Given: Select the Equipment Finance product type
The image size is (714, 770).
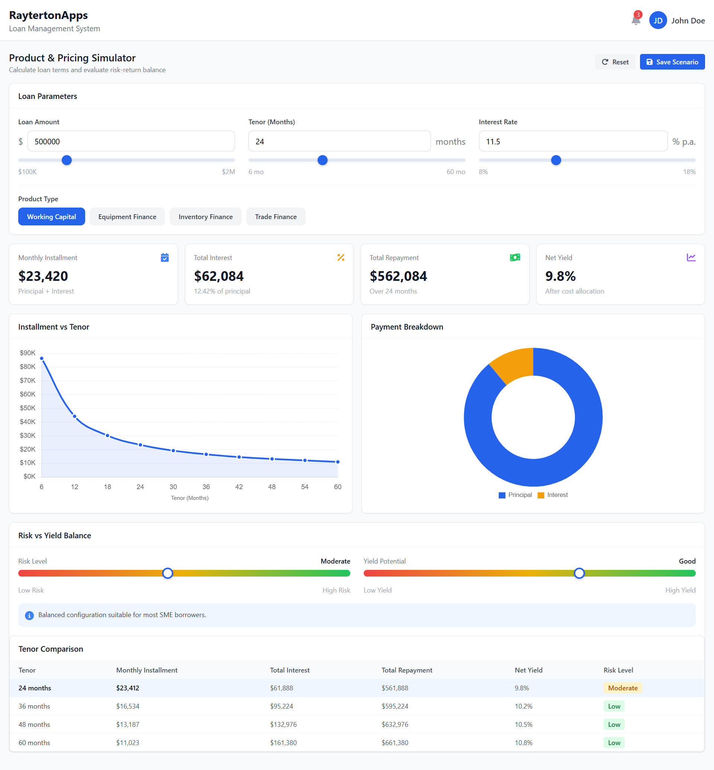Looking at the screenshot, I should click(127, 216).
